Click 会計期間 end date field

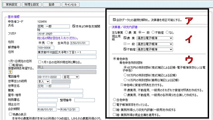point(70,109)
